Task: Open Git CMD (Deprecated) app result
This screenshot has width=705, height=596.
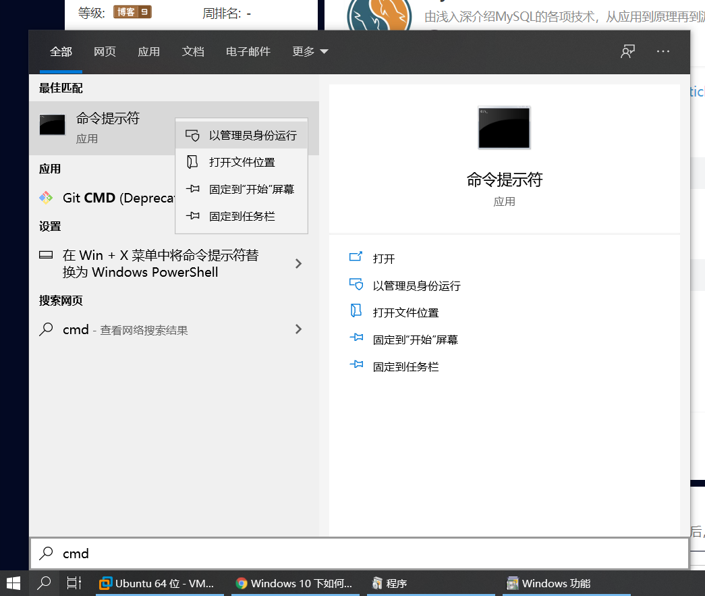Action: point(102,198)
